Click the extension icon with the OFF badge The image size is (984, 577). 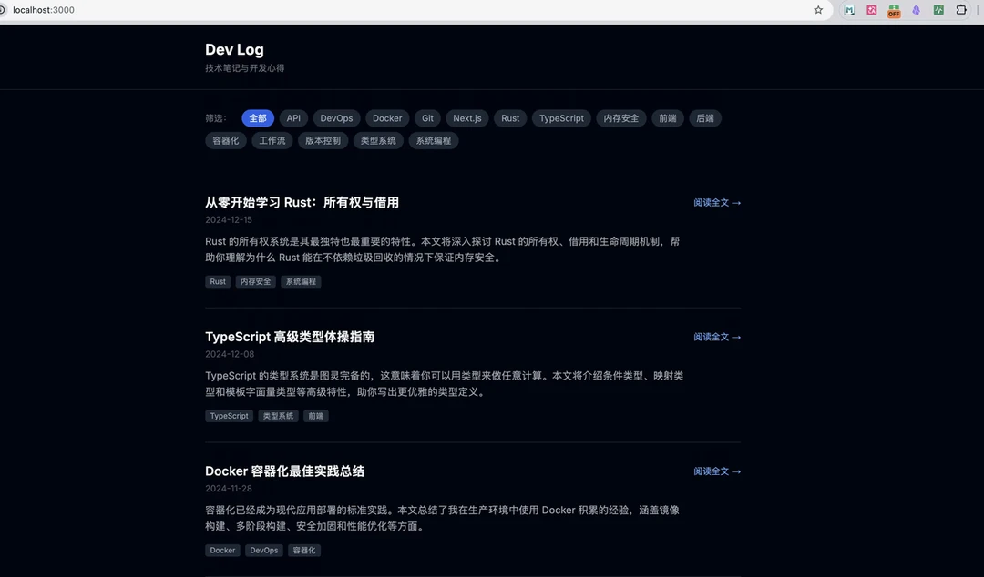pyautogui.click(x=894, y=11)
